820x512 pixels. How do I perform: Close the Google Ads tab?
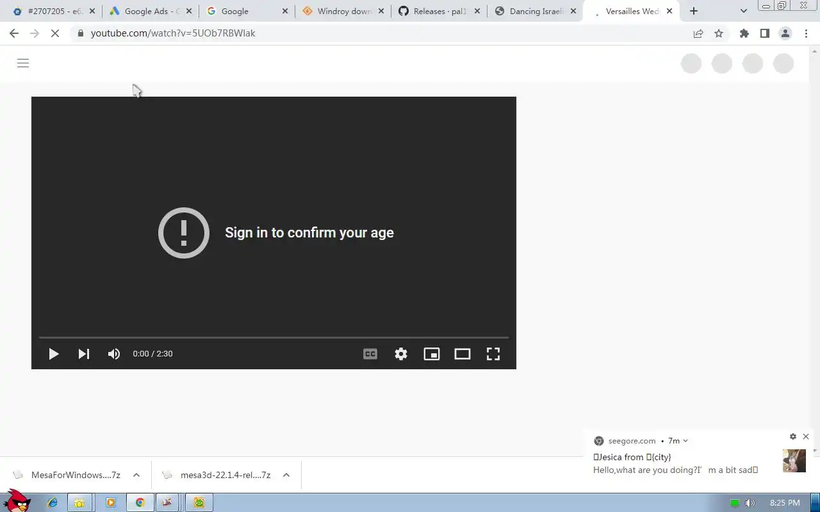(x=188, y=11)
